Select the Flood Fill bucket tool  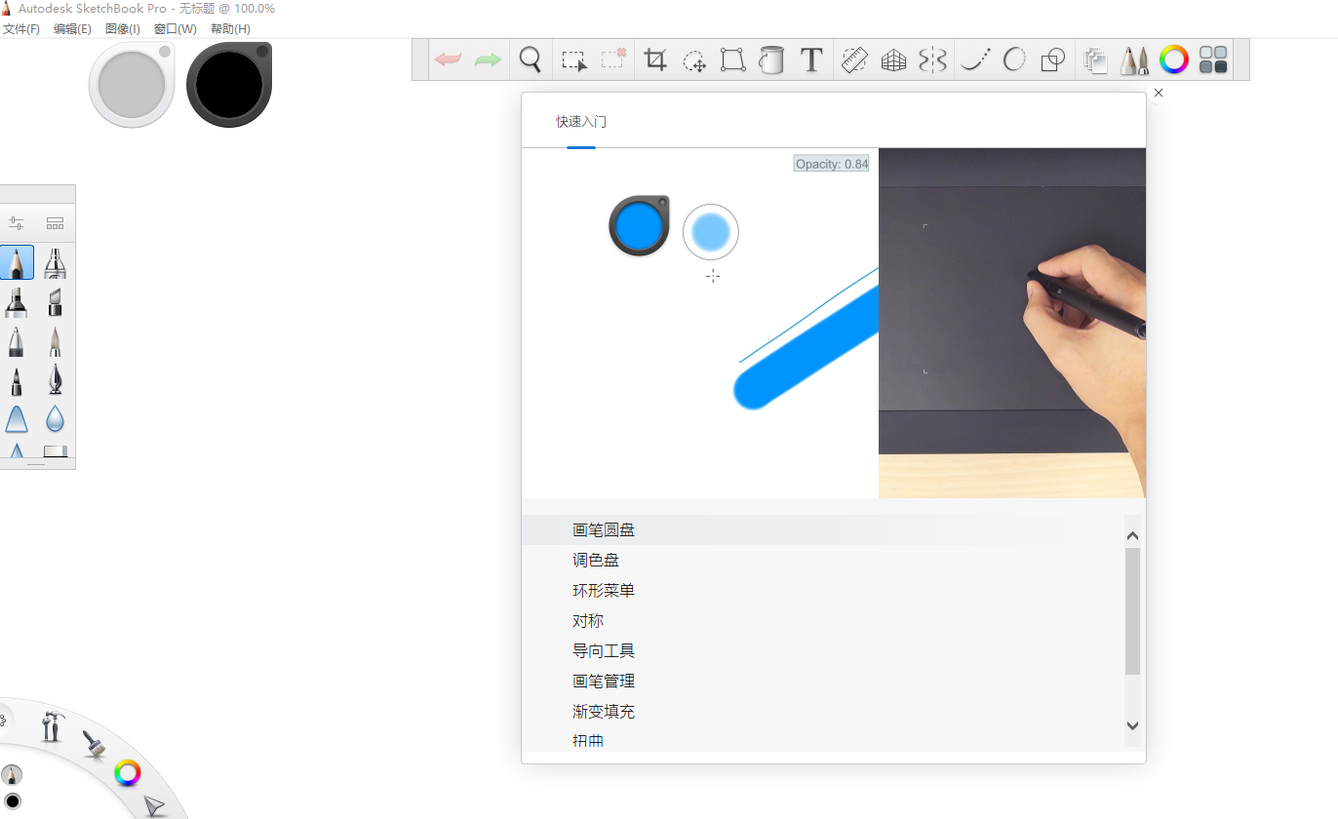pos(771,60)
